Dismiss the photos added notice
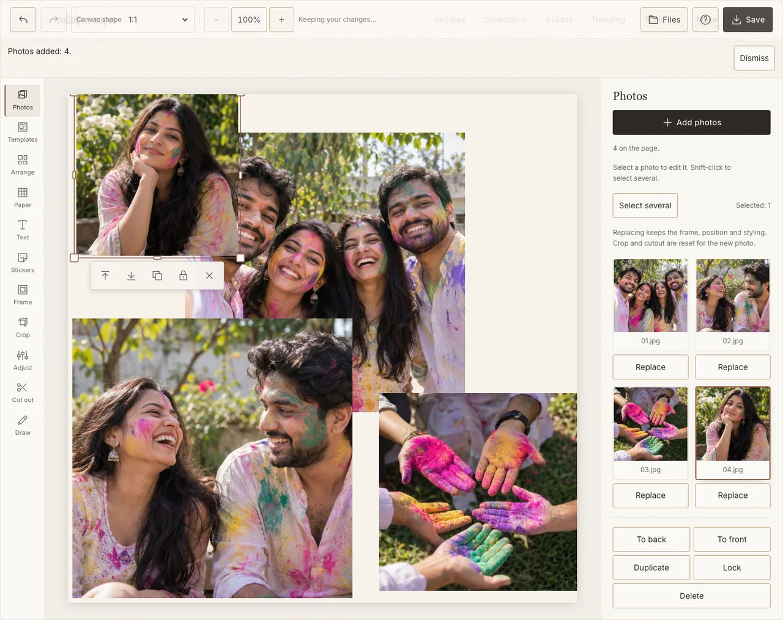783x620 pixels. click(x=754, y=58)
